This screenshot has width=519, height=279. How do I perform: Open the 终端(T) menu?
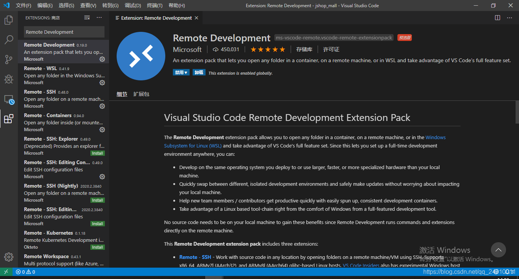[x=155, y=6]
